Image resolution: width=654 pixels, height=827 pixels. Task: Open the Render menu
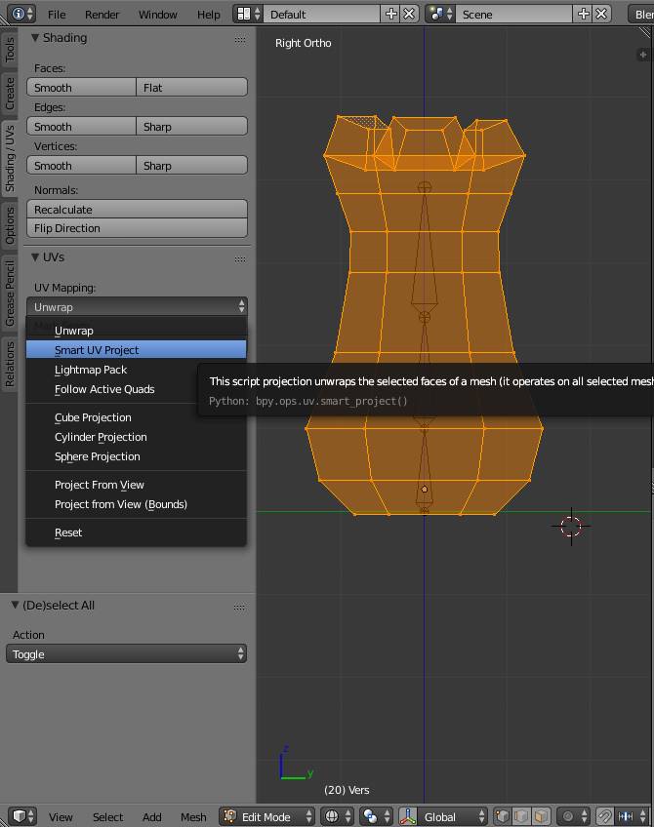pos(102,15)
